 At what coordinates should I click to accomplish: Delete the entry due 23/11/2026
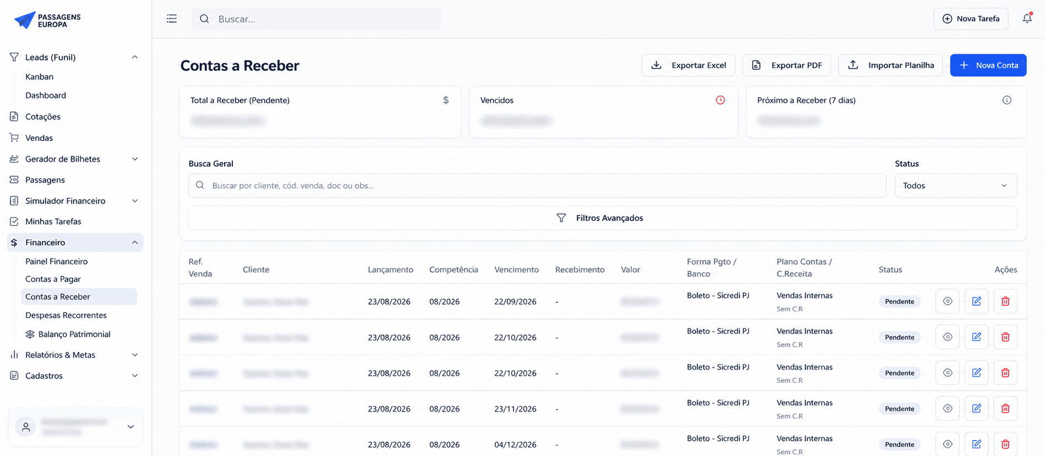(x=1005, y=408)
